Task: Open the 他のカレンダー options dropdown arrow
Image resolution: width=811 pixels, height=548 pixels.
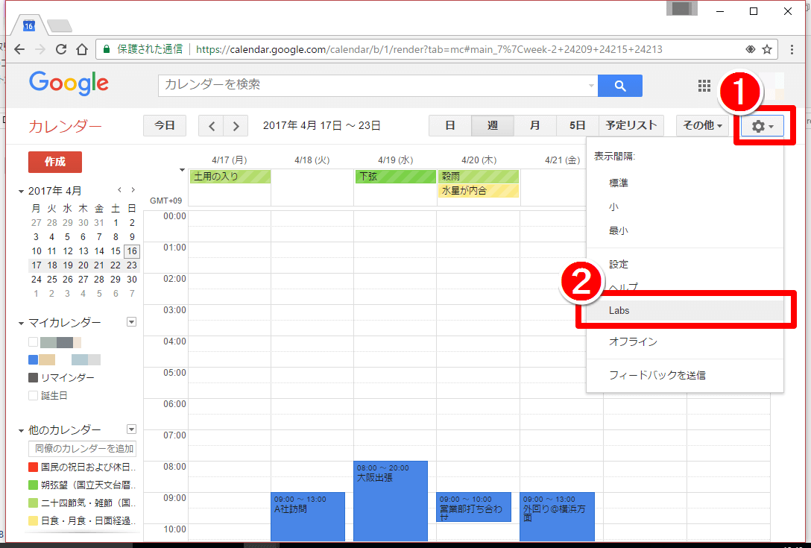Action: point(131,429)
